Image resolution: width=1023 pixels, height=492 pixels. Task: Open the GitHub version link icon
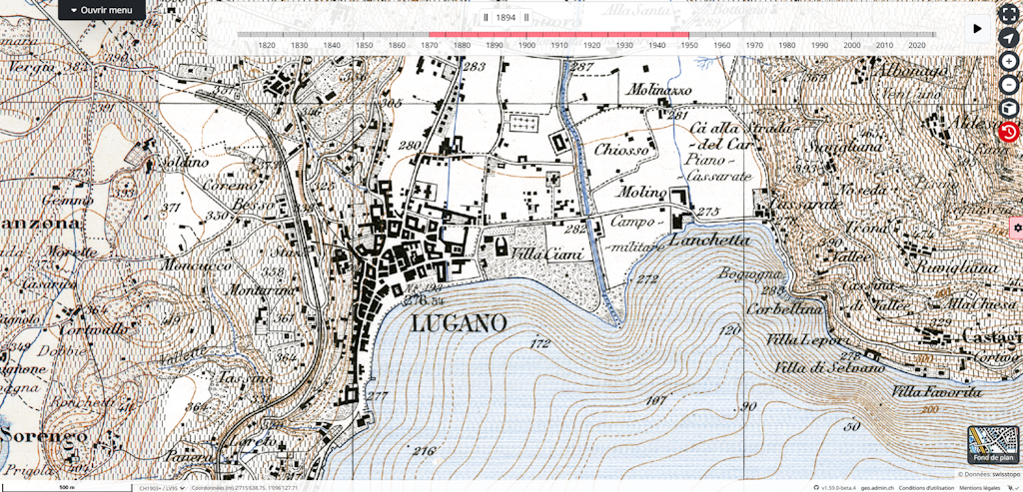(816, 487)
